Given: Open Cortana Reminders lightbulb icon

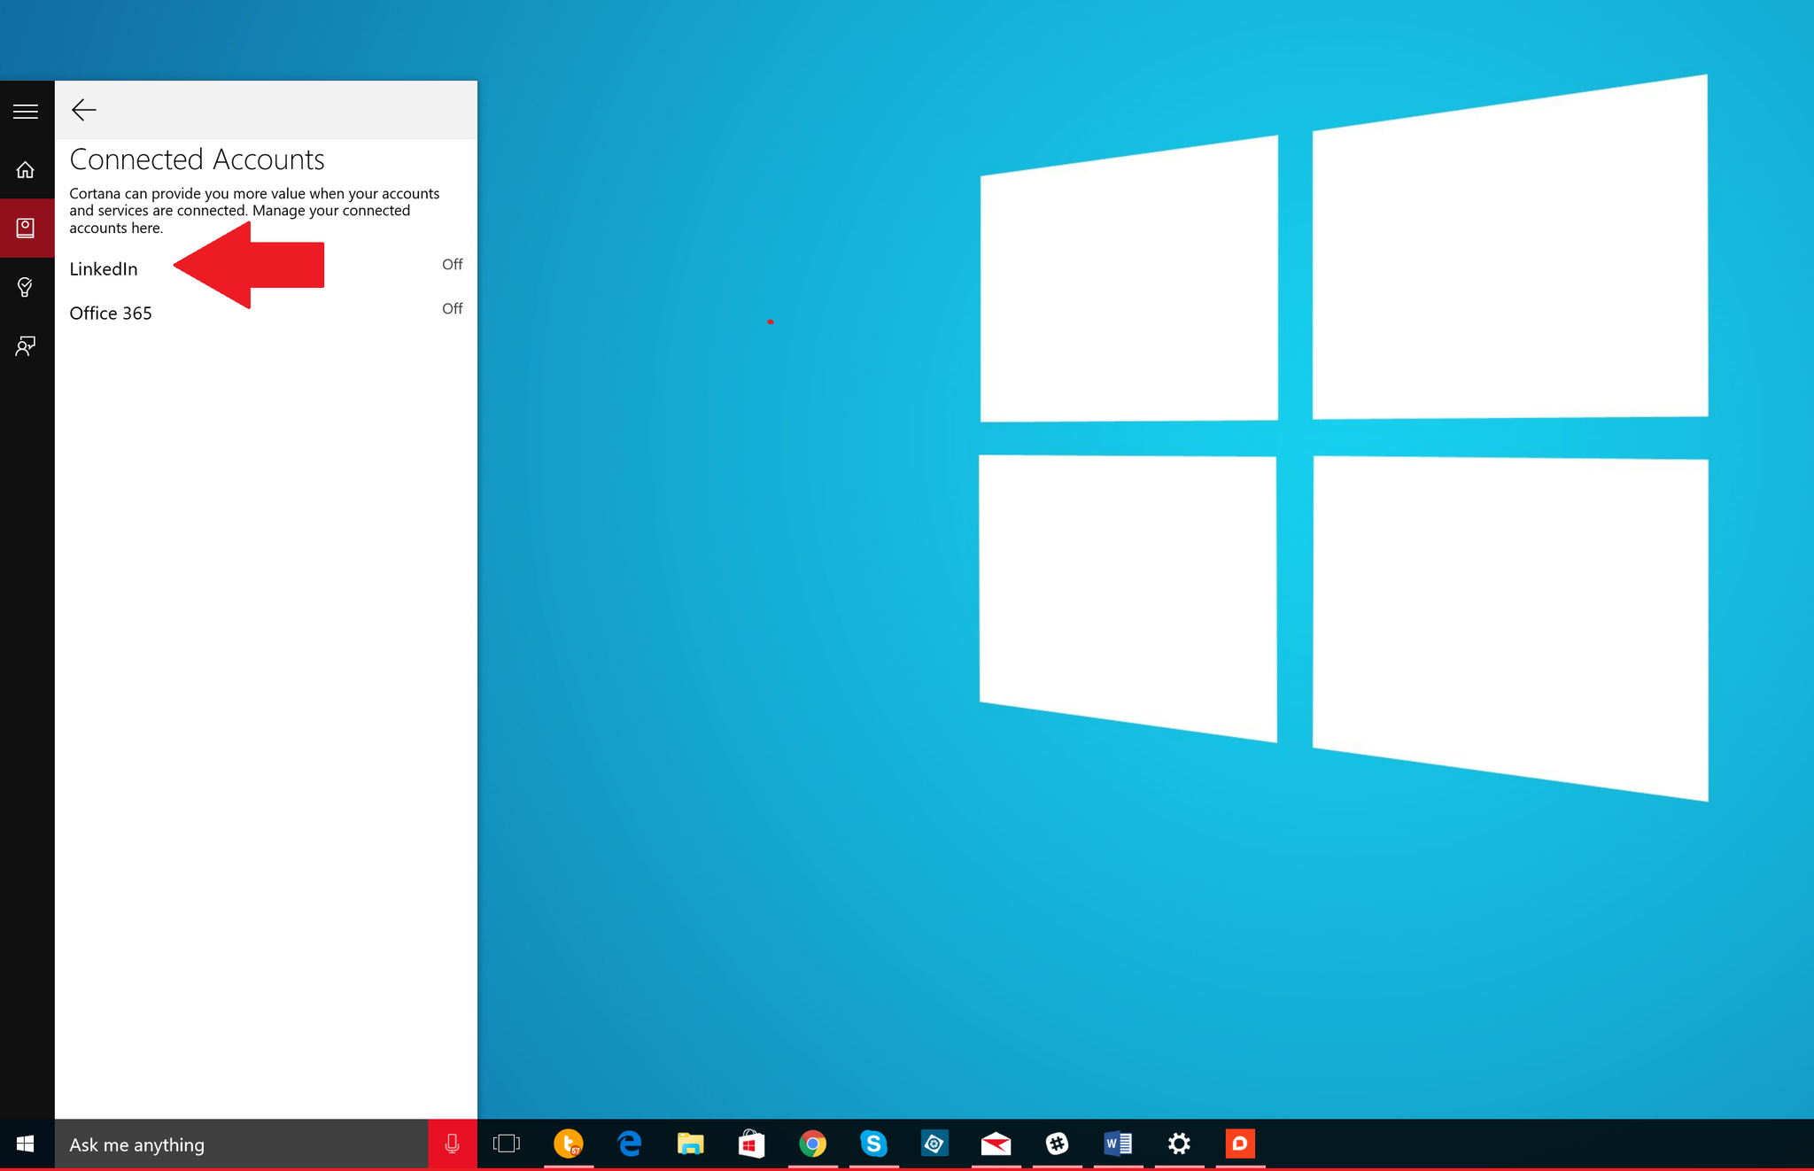Looking at the screenshot, I should pyautogui.click(x=26, y=287).
